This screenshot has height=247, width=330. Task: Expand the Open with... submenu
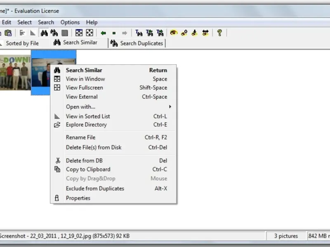[x=113, y=107]
